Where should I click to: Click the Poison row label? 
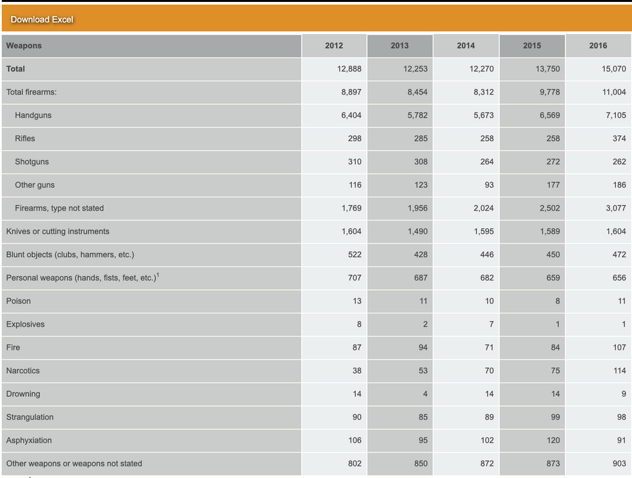pos(18,301)
